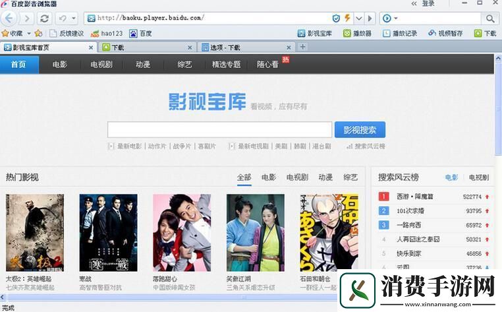
Task: Select 电视剧 filter in 热门影视
Action: point(297,177)
